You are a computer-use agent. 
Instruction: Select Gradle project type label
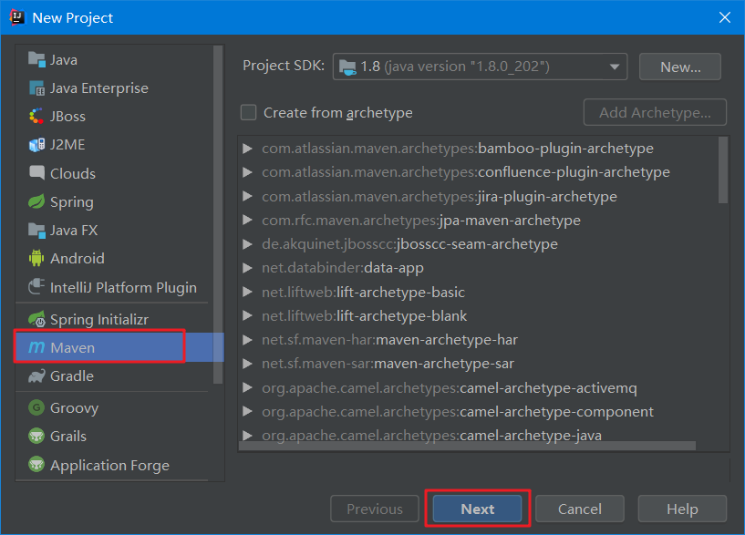point(72,376)
